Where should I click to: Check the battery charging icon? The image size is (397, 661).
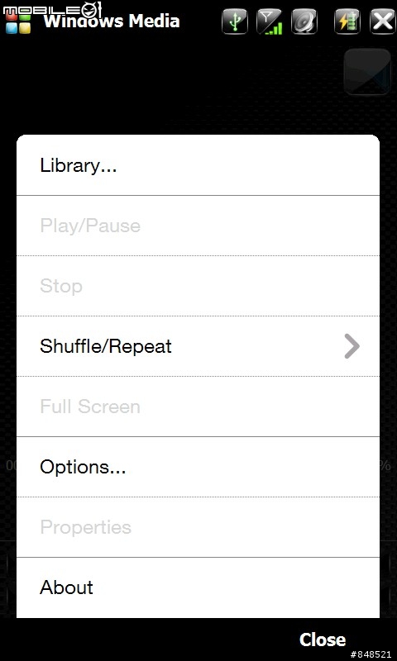point(347,21)
